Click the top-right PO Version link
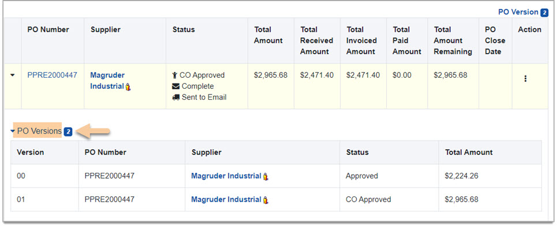 pos(518,12)
